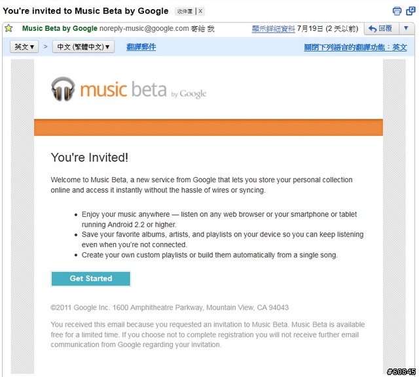Click the print email icon
The image size is (419, 377).
[397, 11]
